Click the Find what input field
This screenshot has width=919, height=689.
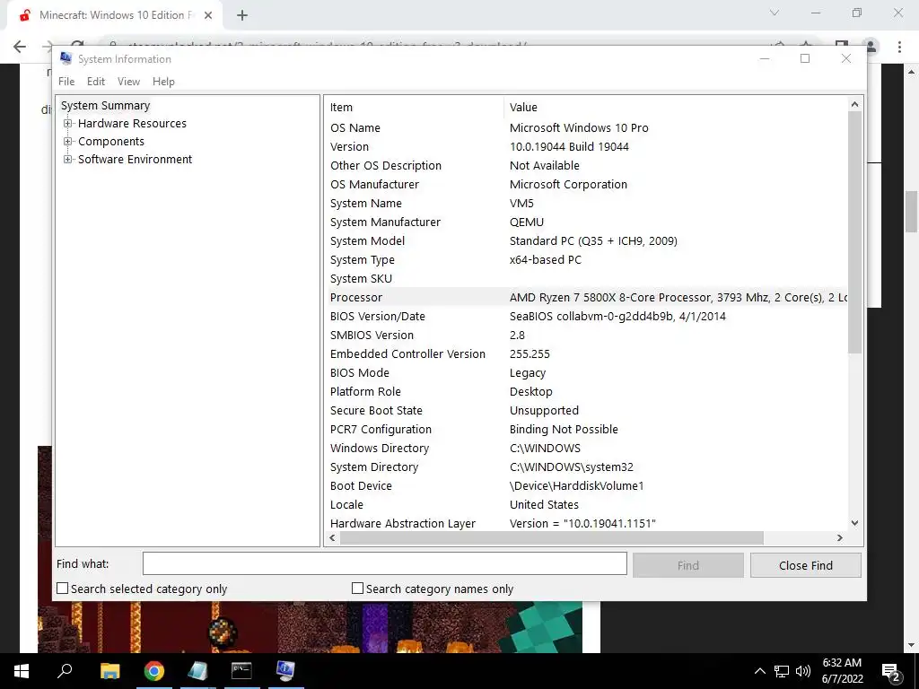[x=384, y=563]
